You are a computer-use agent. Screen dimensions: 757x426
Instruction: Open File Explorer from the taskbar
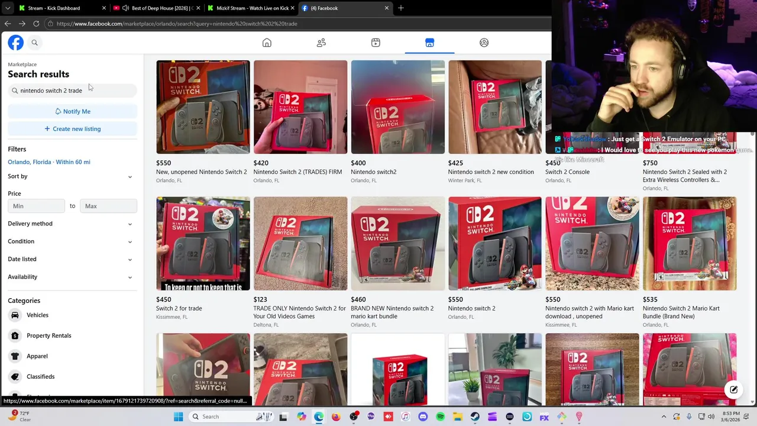(457, 417)
